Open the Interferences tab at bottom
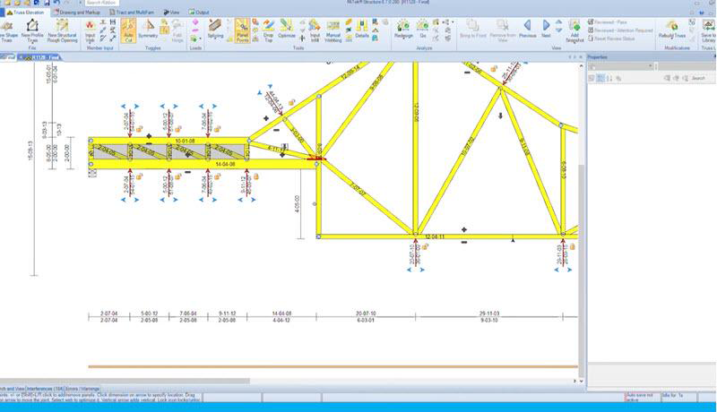The height and width of the screenshot is (412, 717). tap(46, 390)
